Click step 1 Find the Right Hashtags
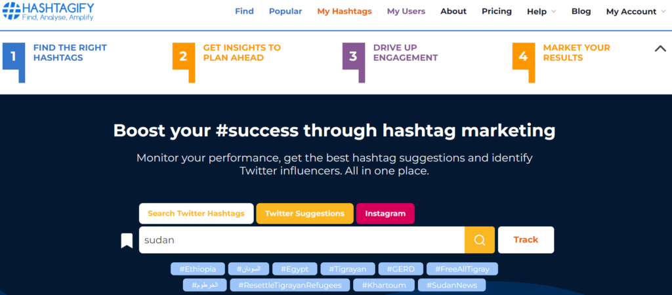Screen dimensions: 672x295 71,52
